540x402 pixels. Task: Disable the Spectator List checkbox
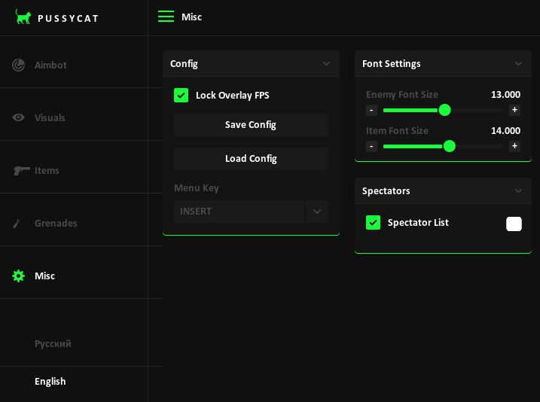tap(373, 222)
